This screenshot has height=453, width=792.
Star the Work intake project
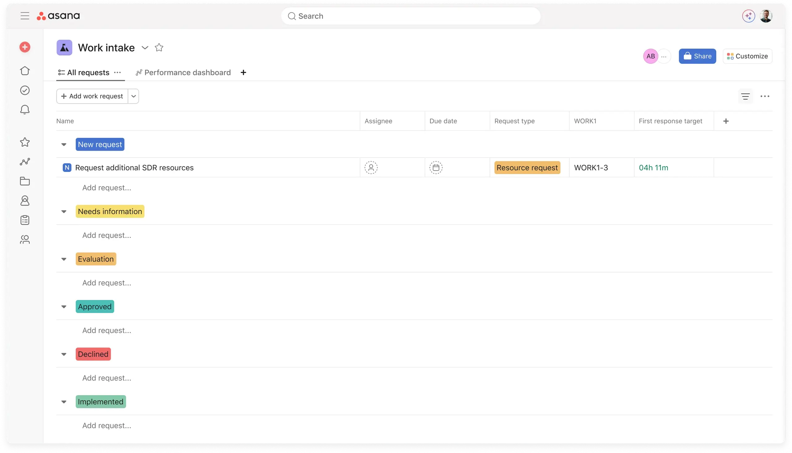(159, 48)
